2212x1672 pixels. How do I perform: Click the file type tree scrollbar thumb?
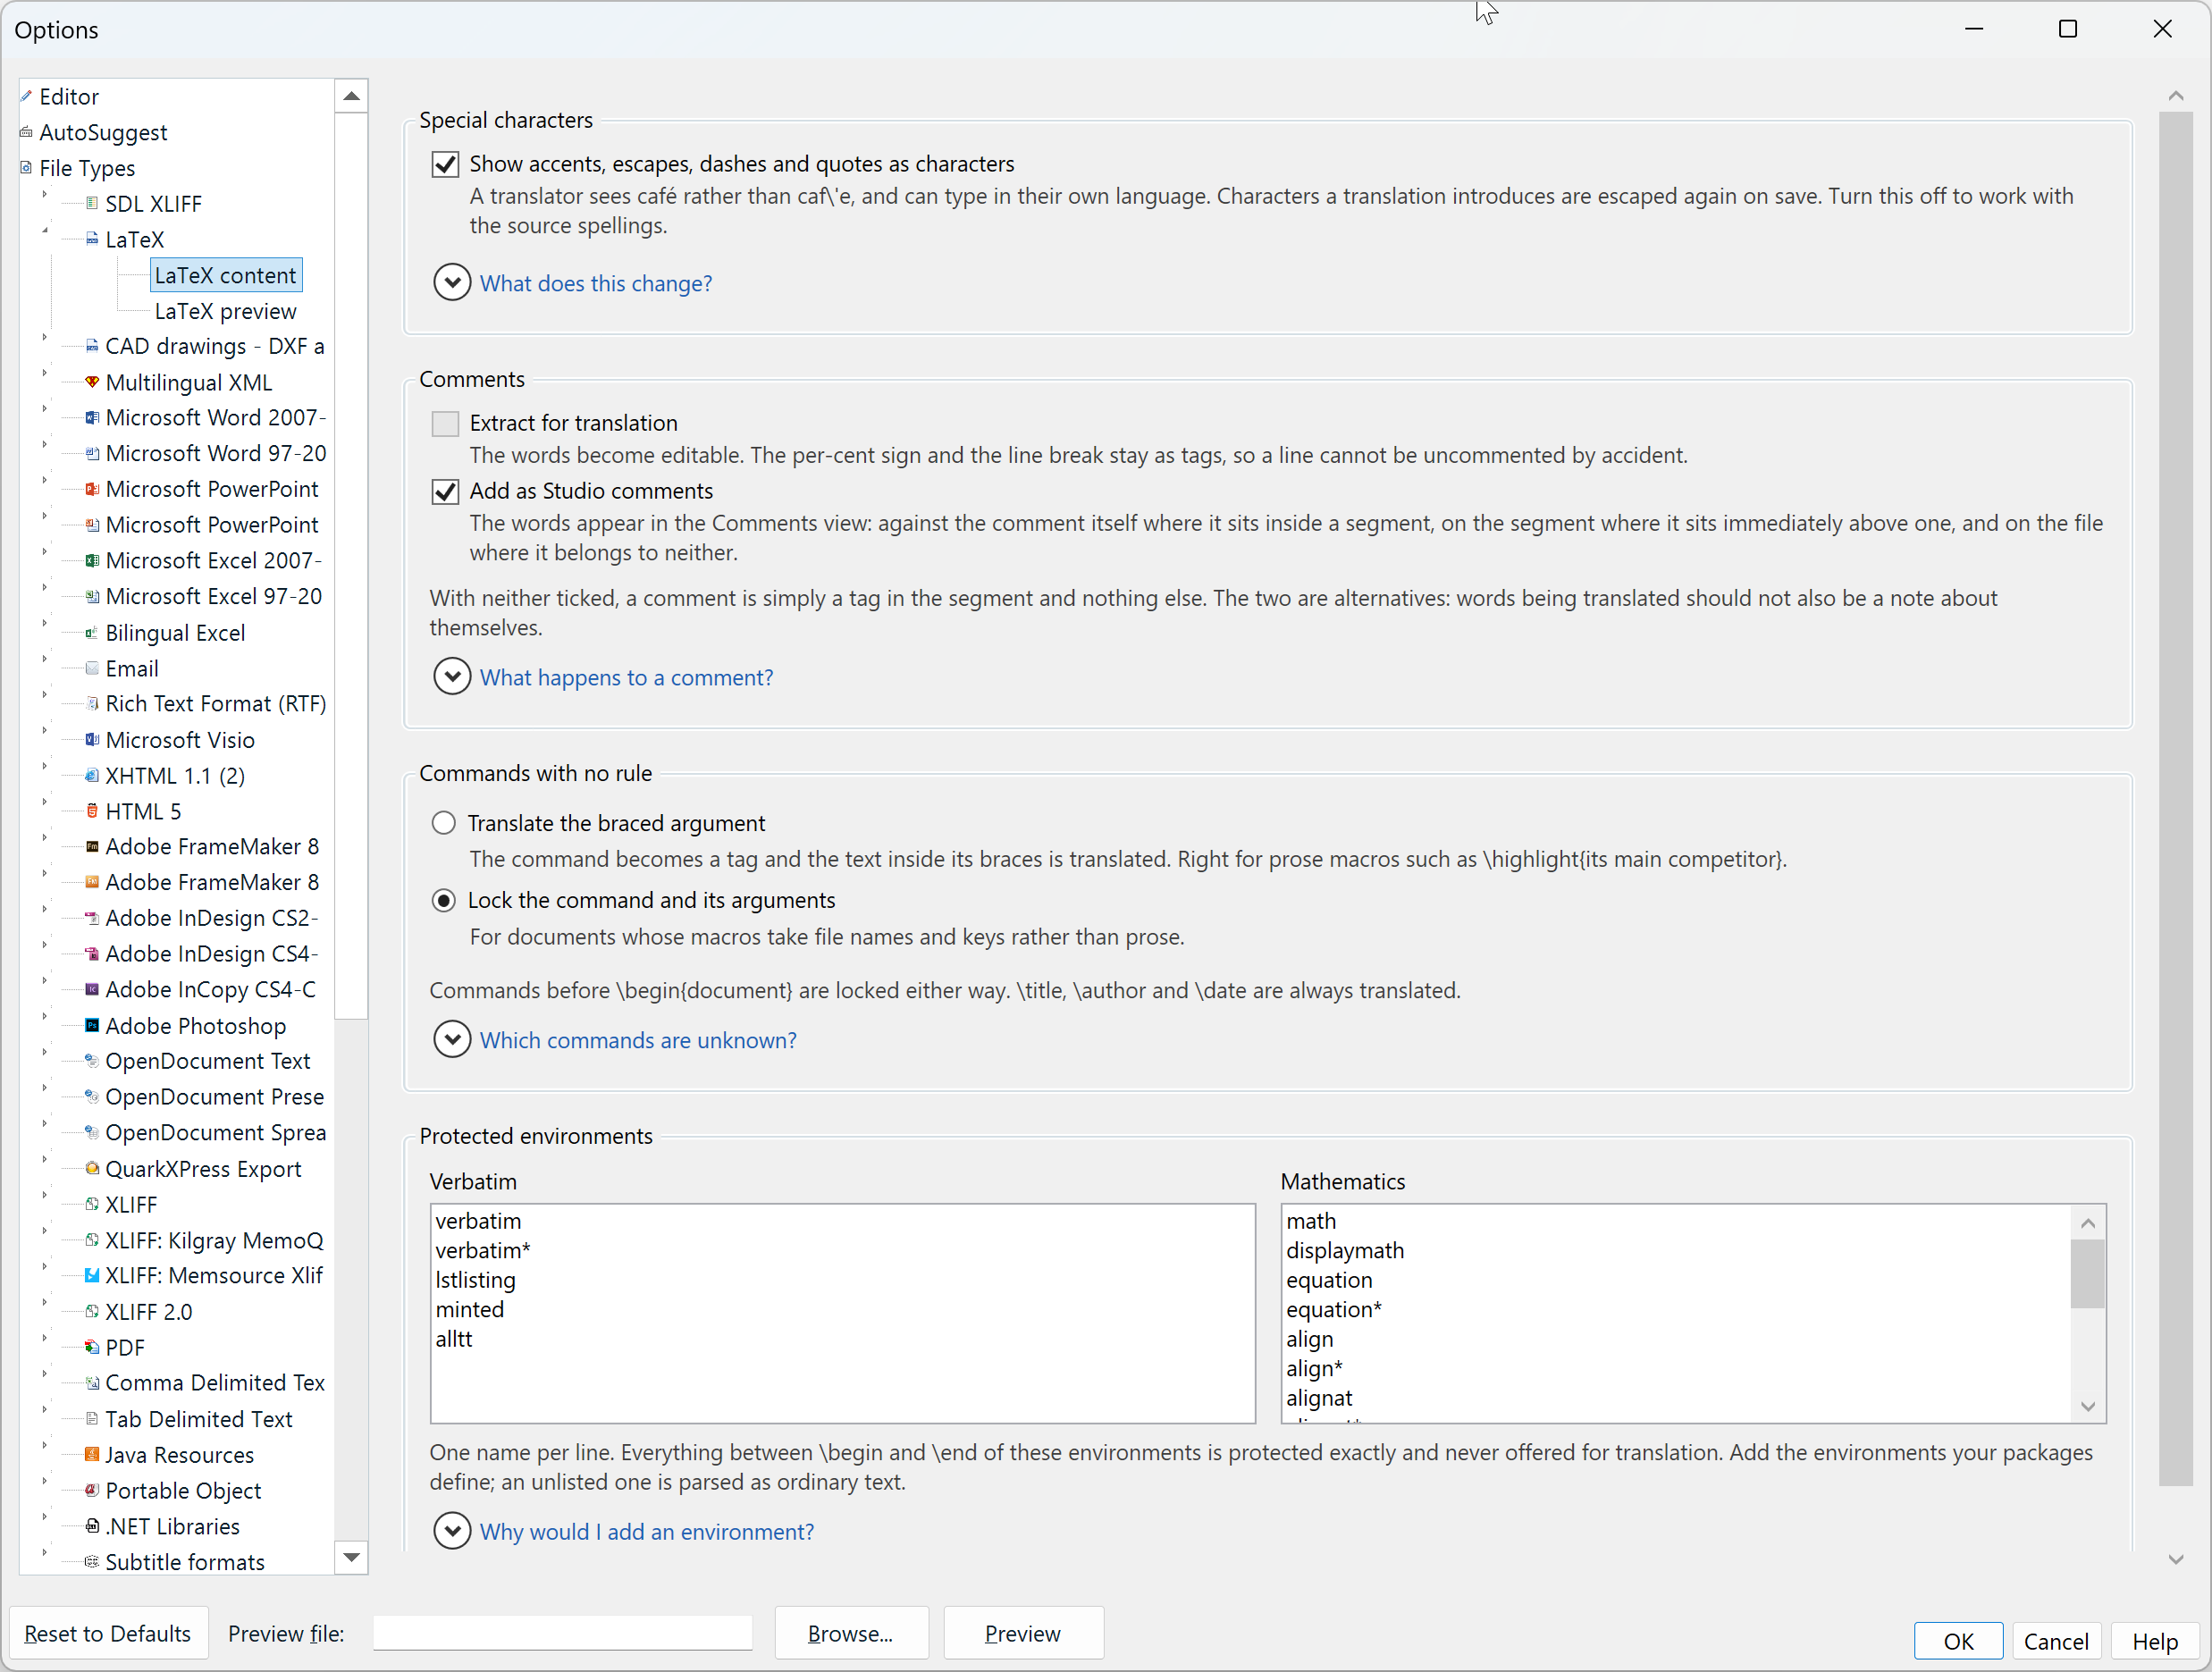point(351,566)
